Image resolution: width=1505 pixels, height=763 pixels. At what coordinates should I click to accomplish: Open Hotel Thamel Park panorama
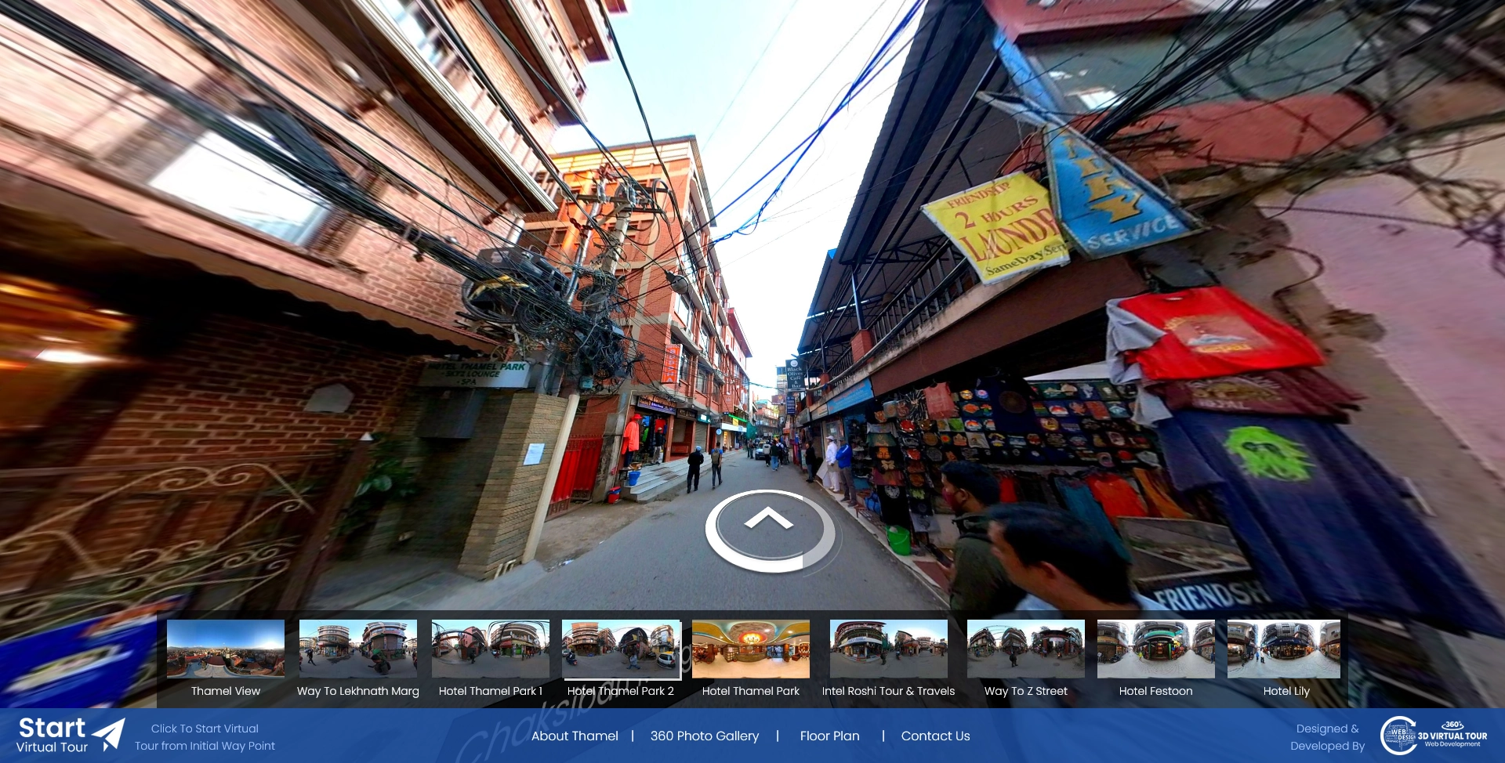(750, 649)
